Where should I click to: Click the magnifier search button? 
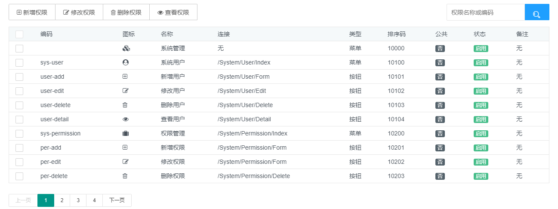point(536,12)
